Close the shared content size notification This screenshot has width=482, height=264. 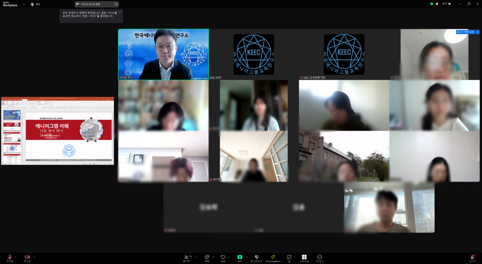pos(120,12)
